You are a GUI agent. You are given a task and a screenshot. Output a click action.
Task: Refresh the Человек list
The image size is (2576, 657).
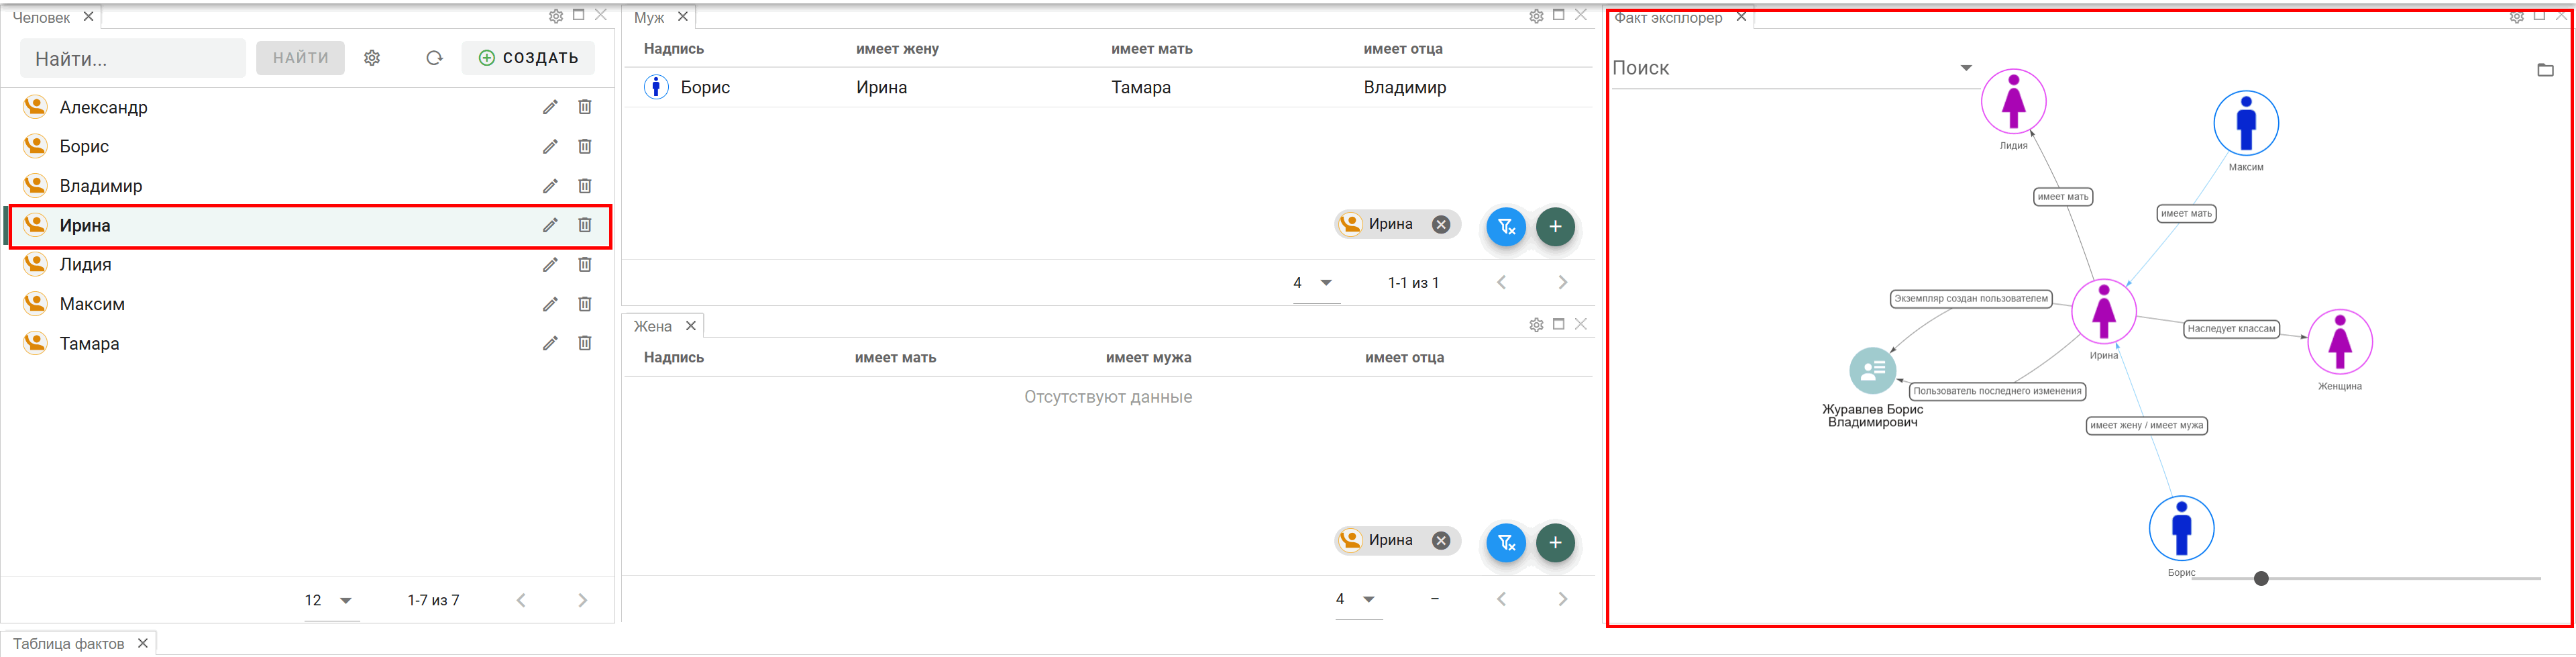tap(434, 58)
